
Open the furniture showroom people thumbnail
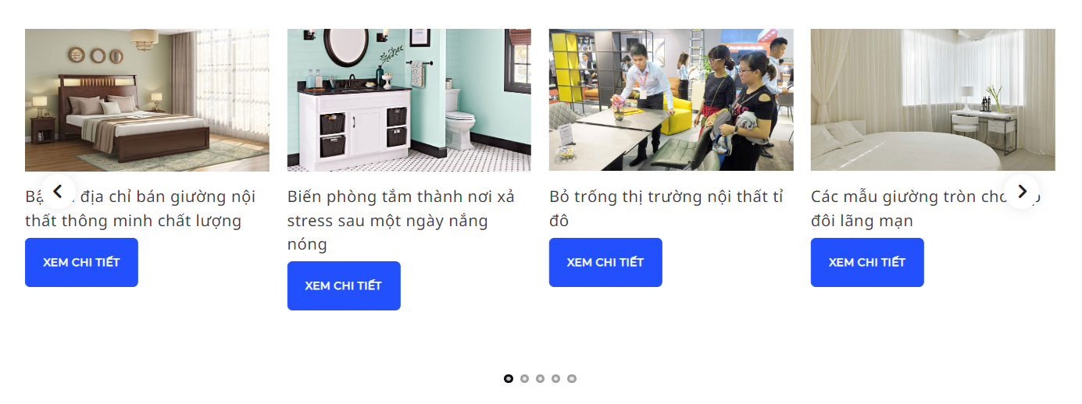point(671,100)
